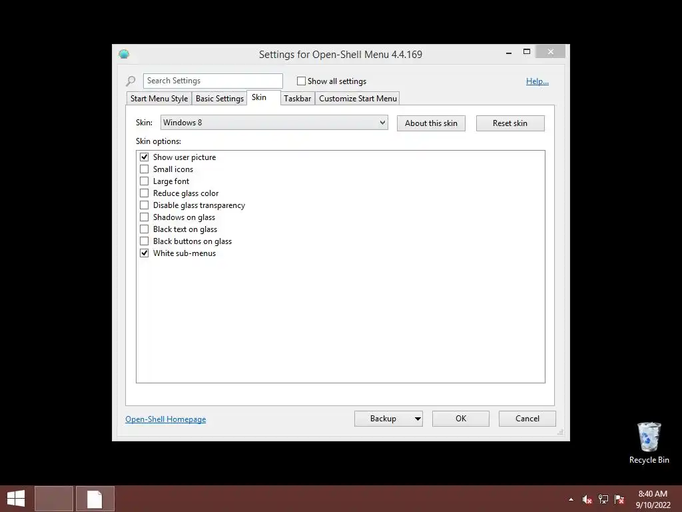
Task: Click the Open-Shell shell icon in title bar
Action: 124,54
